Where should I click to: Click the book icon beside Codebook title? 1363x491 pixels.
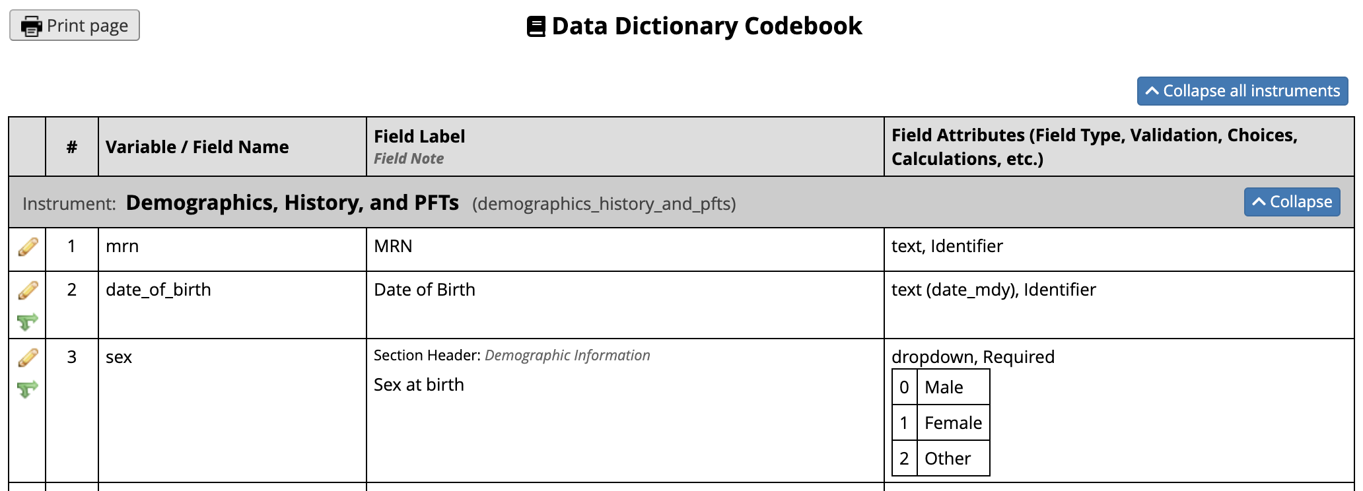click(536, 26)
